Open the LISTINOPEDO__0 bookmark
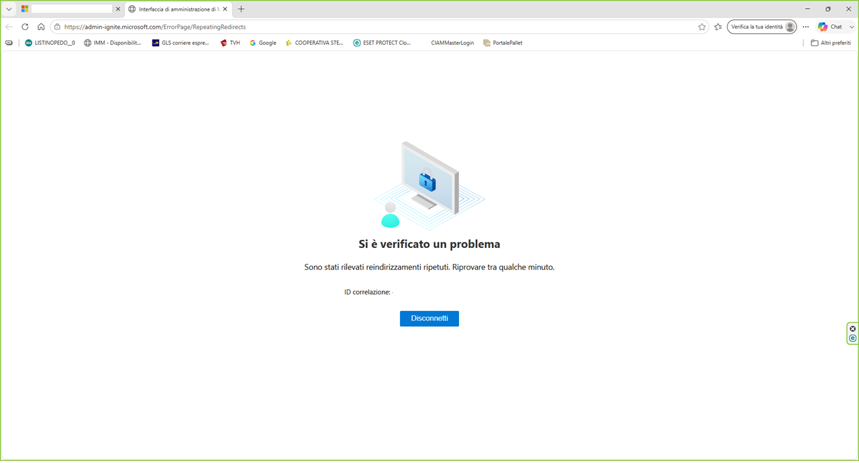 [50, 43]
